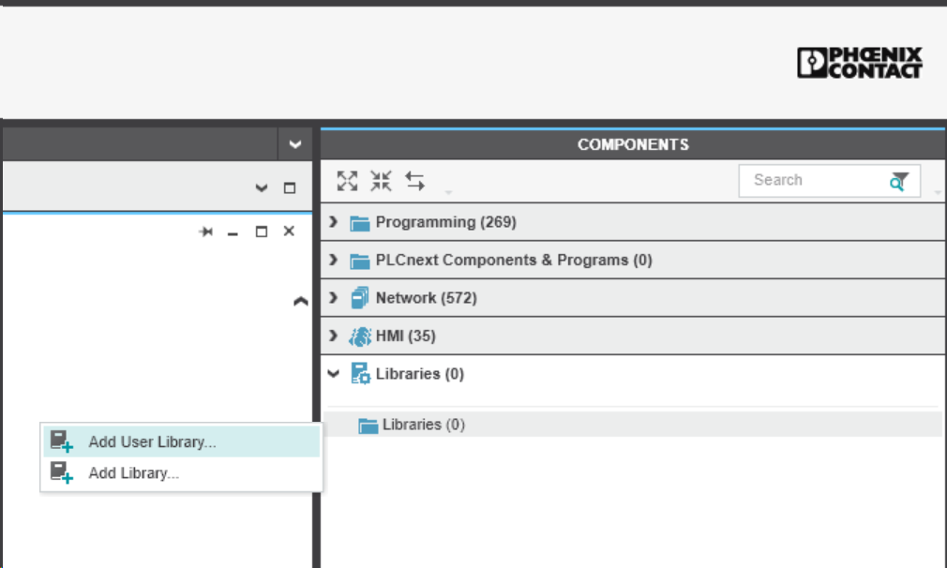947x568 pixels.
Task: Click the Phoenix Contact logo
Action: coord(860,63)
